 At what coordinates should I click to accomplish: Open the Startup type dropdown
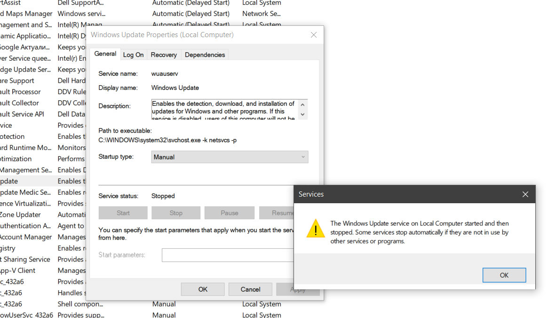pos(230,157)
